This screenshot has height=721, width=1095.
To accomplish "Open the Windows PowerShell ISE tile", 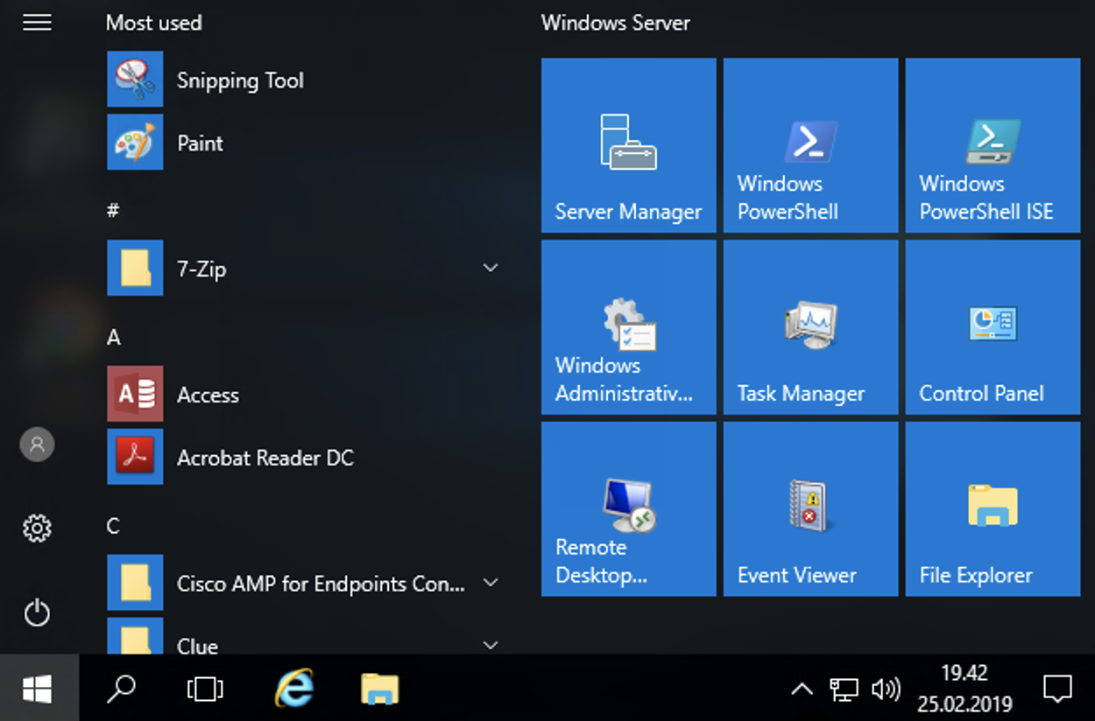I will (x=993, y=145).
